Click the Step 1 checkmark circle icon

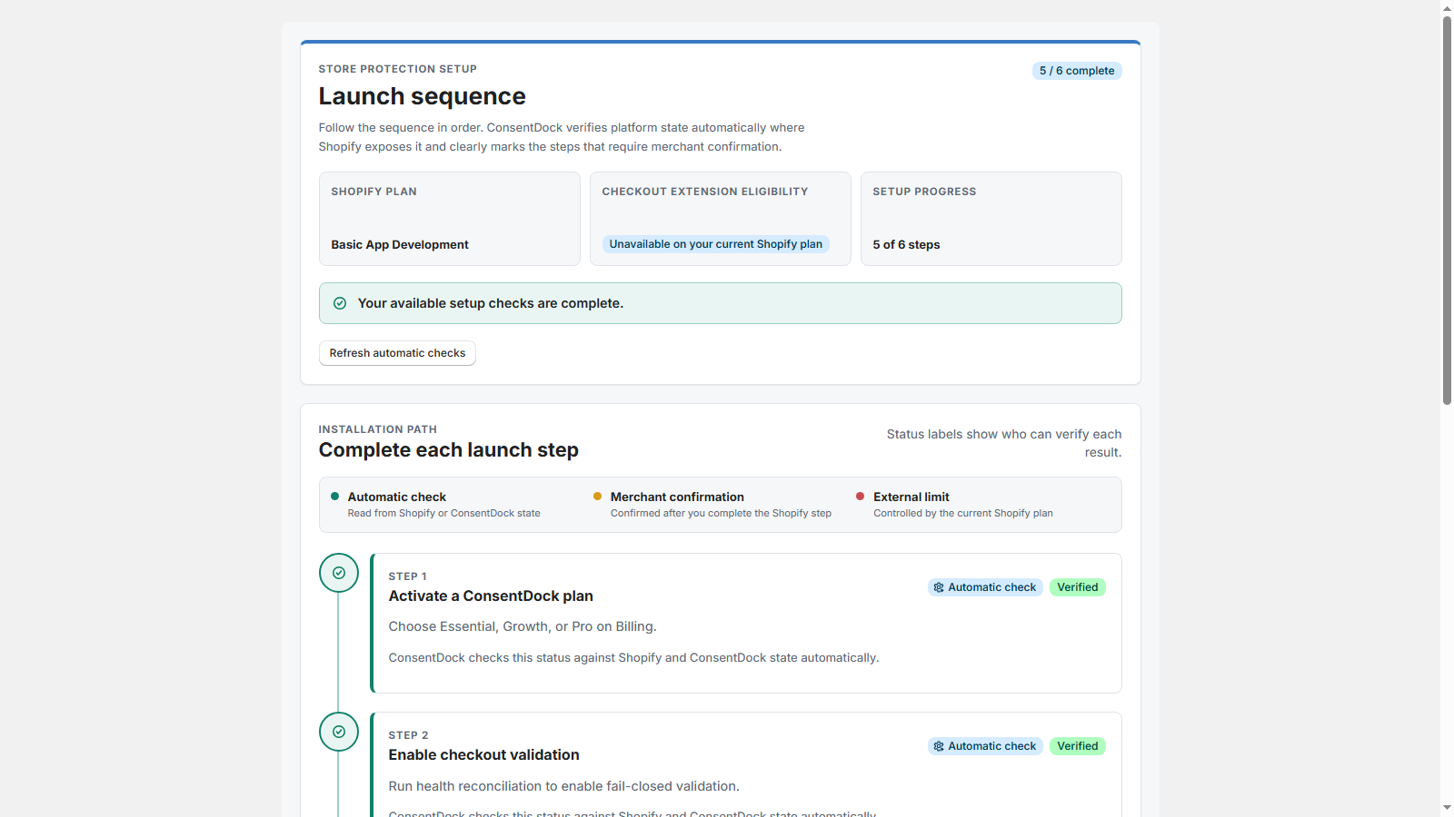[x=339, y=573]
